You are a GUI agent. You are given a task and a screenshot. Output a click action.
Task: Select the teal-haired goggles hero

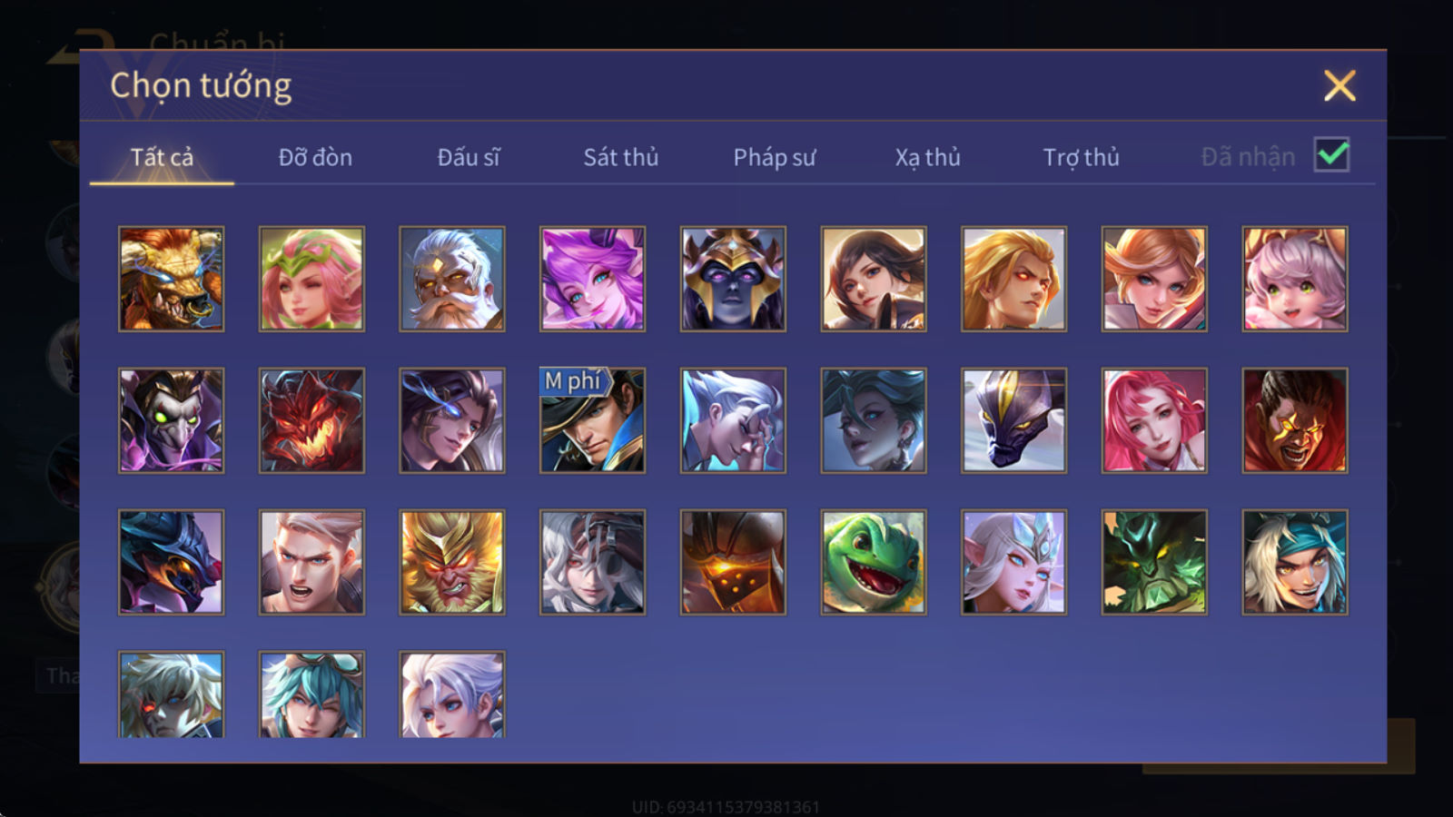[x=311, y=694]
